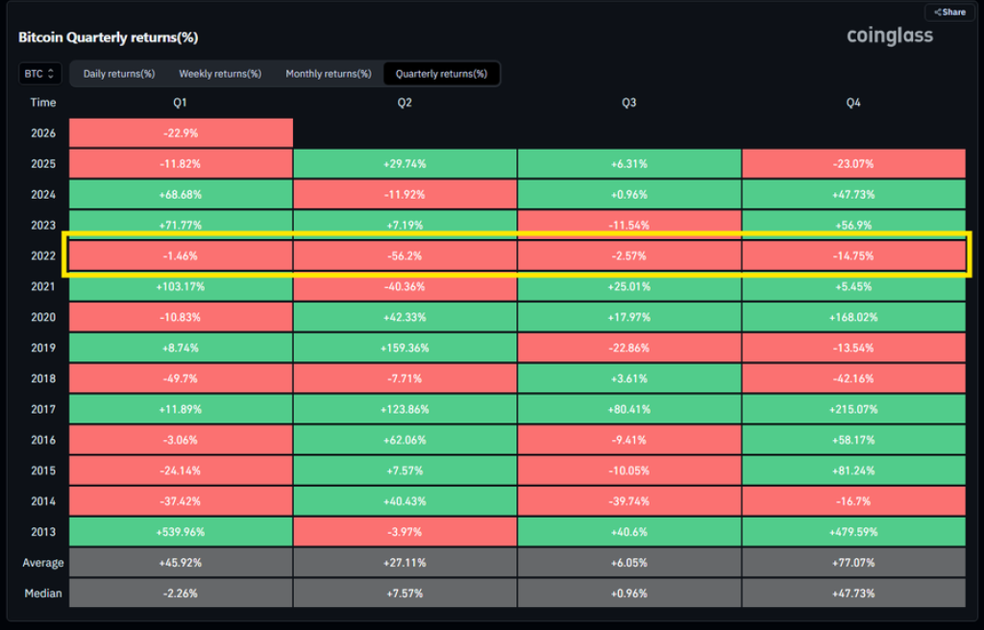Click the 2020 Q4 cell showing +168.02%
984x630 pixels.
coord(852,317)
